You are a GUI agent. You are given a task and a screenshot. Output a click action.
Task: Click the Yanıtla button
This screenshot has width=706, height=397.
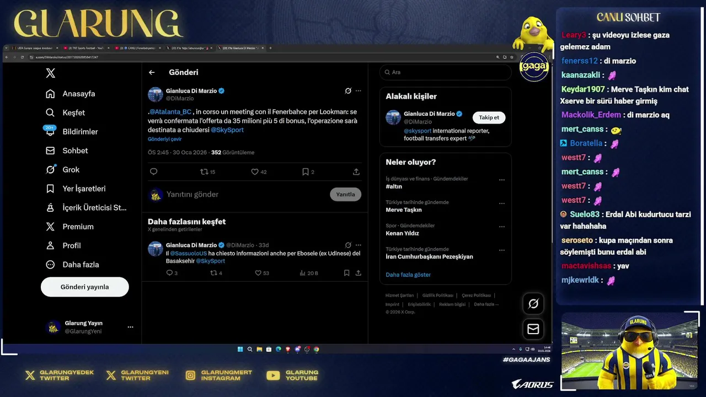click(x=345, y=194)
